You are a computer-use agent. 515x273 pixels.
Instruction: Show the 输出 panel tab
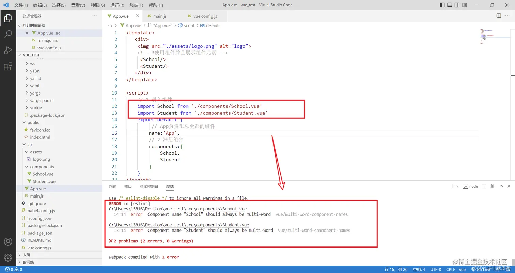tap(128, 186)
